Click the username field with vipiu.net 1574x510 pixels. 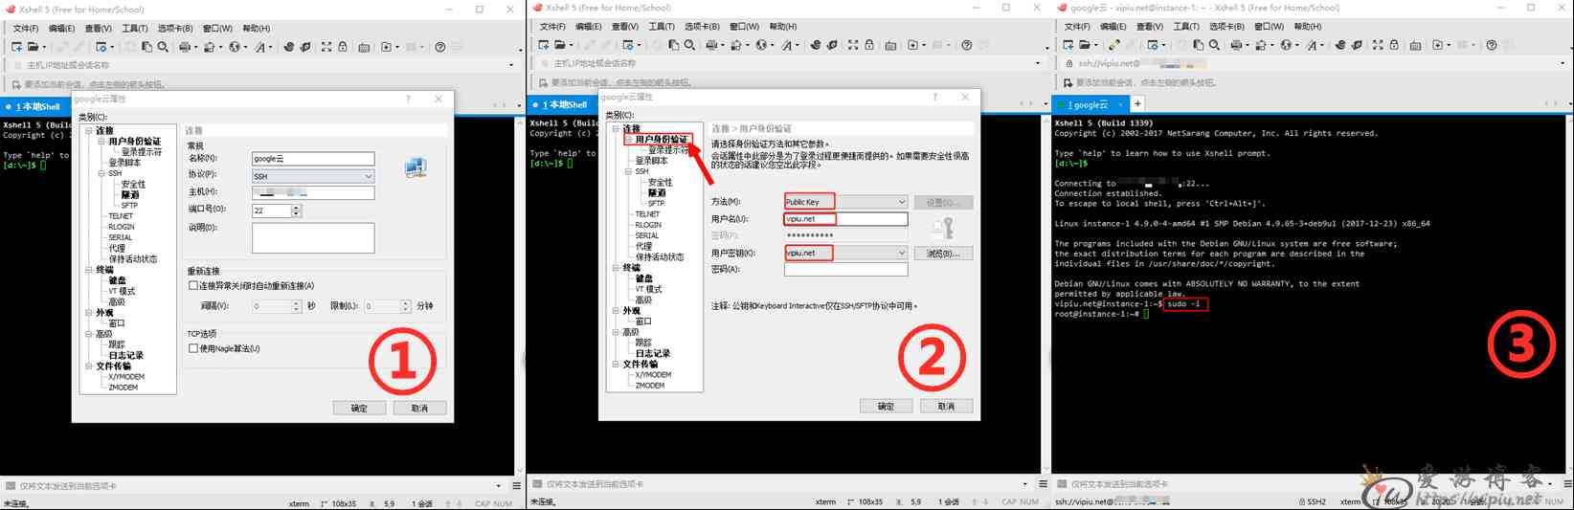point(845,219)
